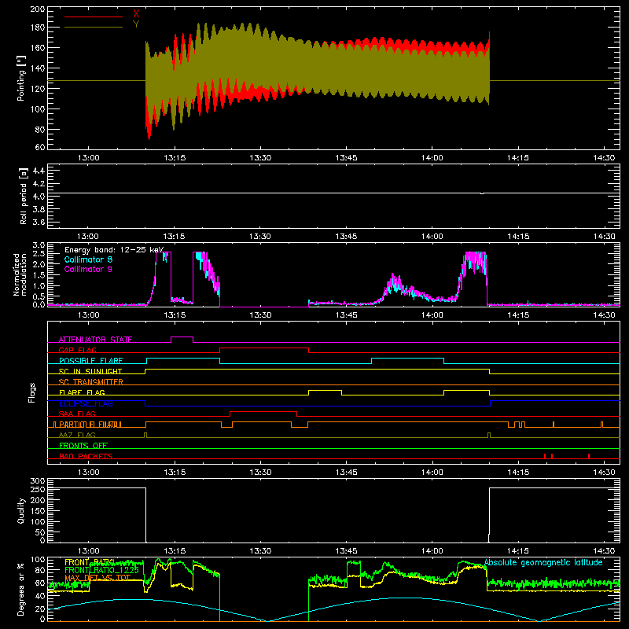
Task: Click the 300 tick on Quality axis
Action: tap(38, 480)
